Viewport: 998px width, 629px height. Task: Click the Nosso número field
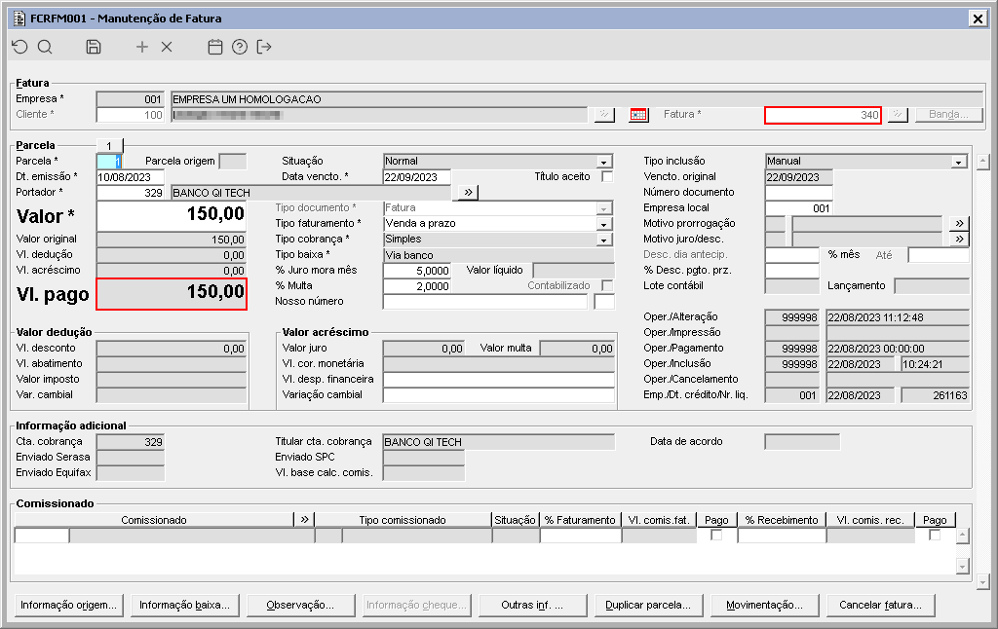[x=485, y=302]
